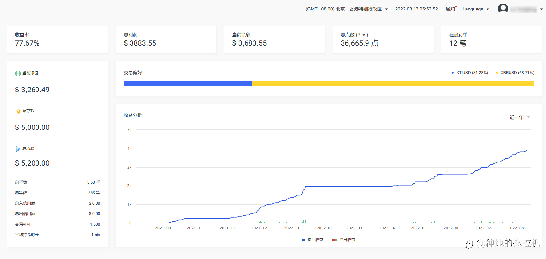Click the red notification dot
The image size is (546, 259).
[456, 7]
